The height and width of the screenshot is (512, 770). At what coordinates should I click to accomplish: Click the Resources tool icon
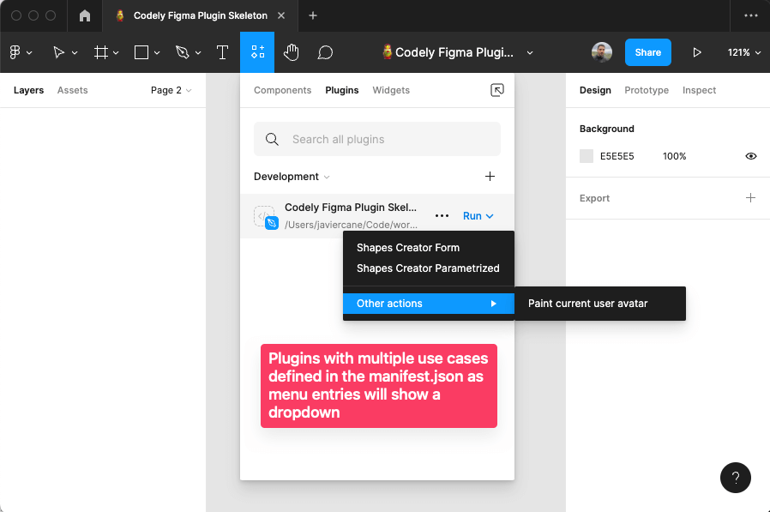(257, 52)
